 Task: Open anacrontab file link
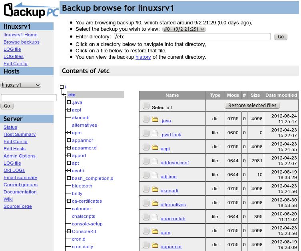pos(173,219)
